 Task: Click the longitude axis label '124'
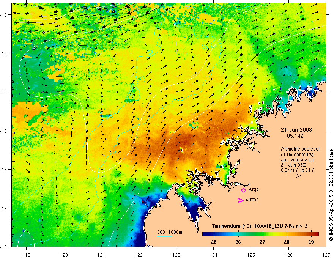[x=214, y=255]
